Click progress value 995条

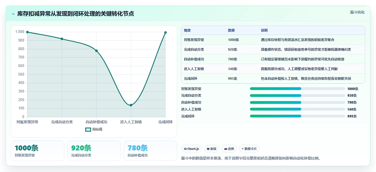click(x=352, y=116)
